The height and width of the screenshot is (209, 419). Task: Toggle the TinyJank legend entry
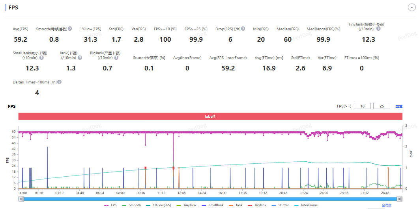[x=186, y=205]
